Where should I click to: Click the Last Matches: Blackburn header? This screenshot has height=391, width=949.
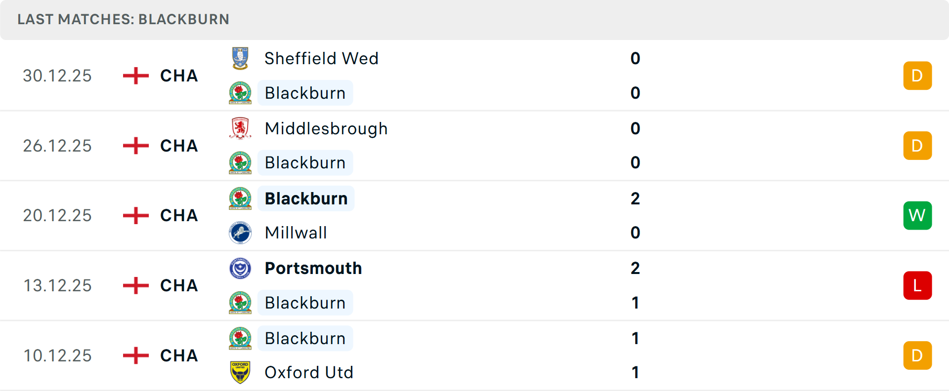pyautogui.click(x=123, y=19)
